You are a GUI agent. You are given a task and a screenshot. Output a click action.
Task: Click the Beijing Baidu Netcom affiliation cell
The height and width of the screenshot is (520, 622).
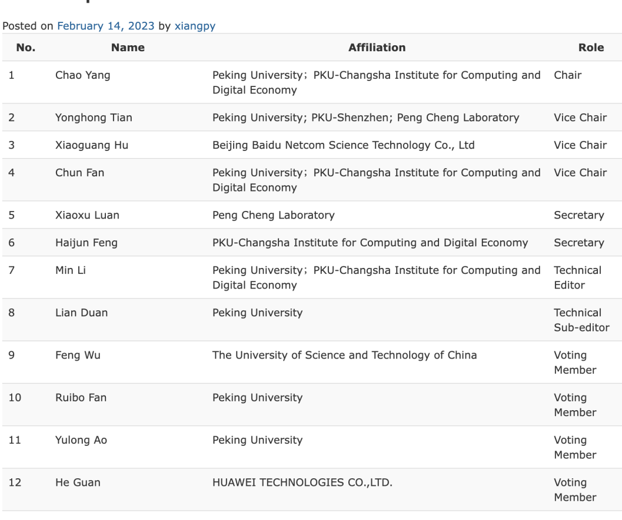[343, 145]
